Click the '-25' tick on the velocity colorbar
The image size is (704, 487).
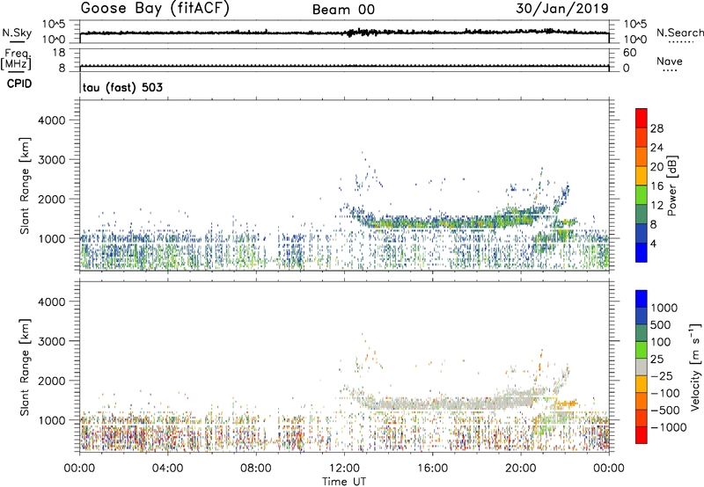click(662, 375)
